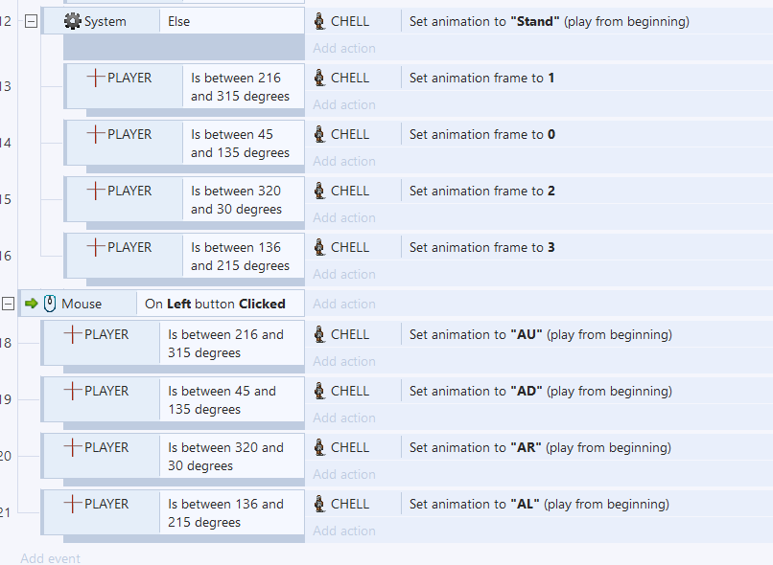Click the Mouse object icon in the Left button Clicked event
Image resolution: width=773 pixels, height=565 pixels.
[50, 304]
